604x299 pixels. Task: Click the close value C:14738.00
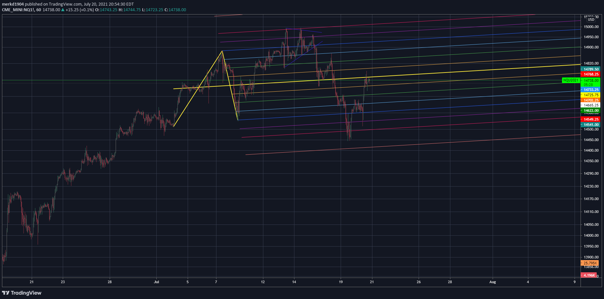175,10
